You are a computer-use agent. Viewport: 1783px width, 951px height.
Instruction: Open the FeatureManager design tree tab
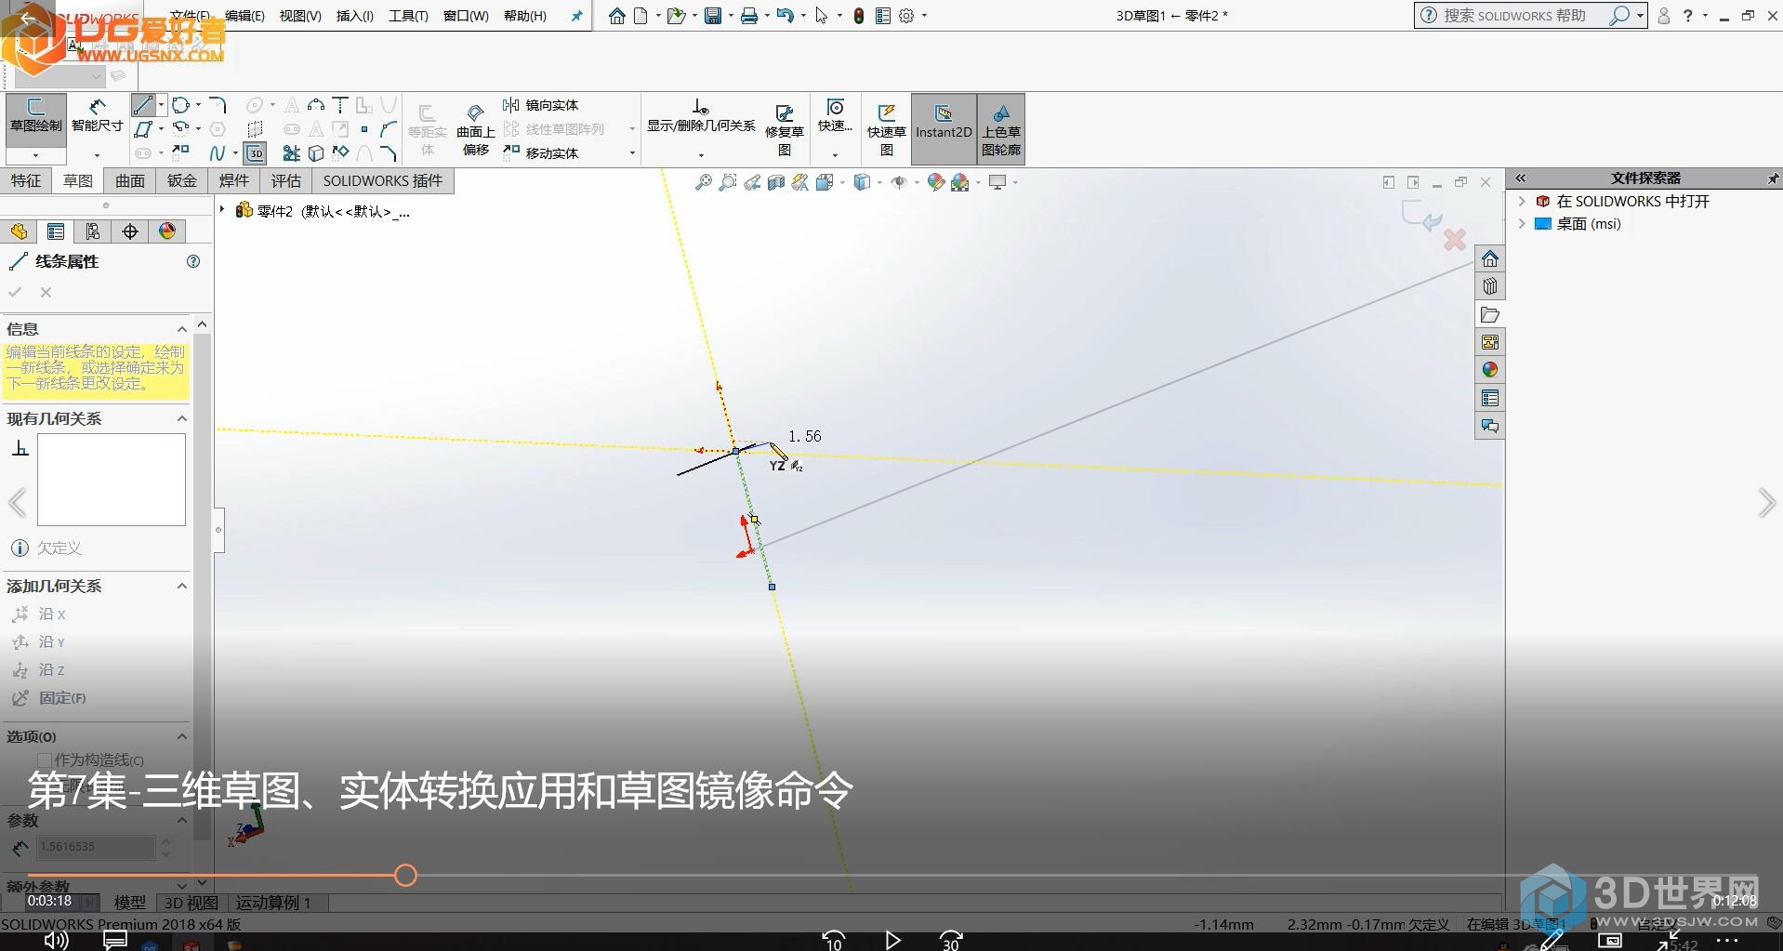(x=19, y=231)
